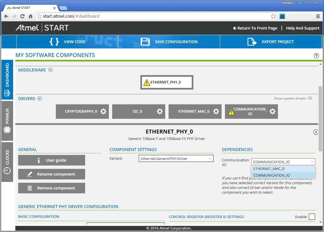Select the ETHERNET_MAC_0 driver tile
This screenshot has width=324, height=232.
(195, 112)
